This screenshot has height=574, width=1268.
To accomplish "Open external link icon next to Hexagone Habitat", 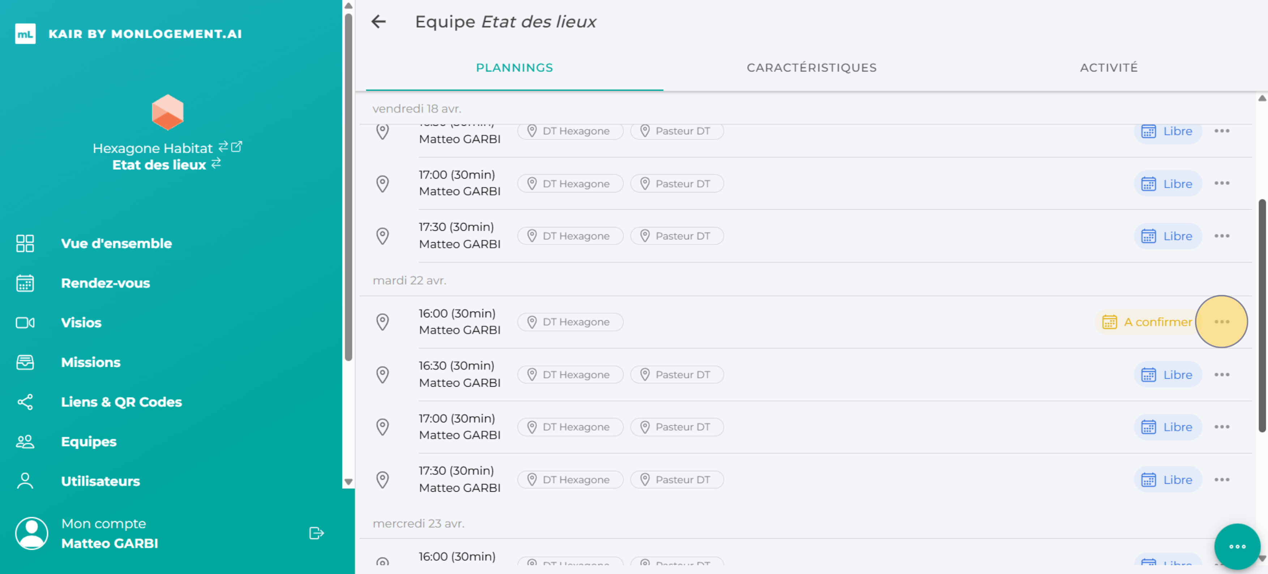I will [237, 147].
